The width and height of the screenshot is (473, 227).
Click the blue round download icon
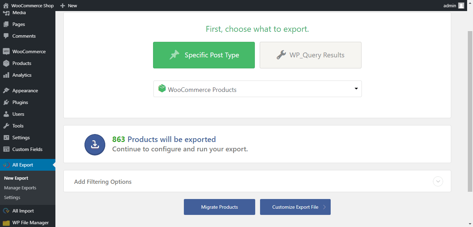95,144
